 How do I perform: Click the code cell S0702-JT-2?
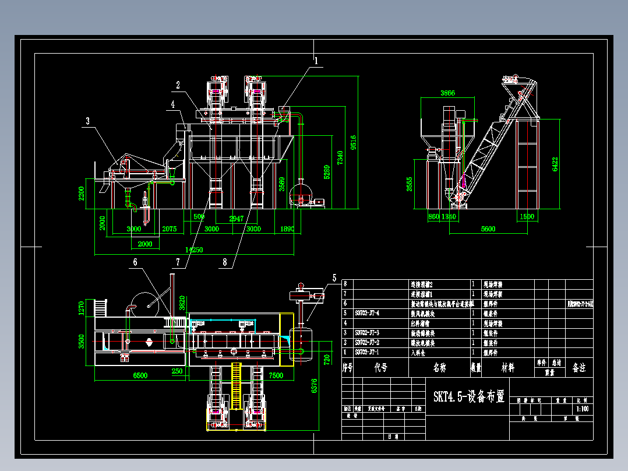point(367,342)
